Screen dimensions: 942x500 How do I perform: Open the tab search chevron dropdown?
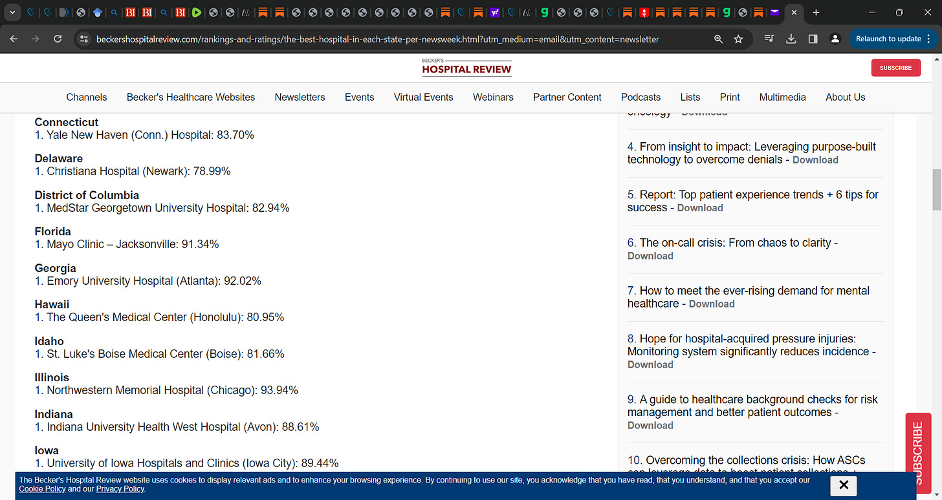[x=11, y=12]
